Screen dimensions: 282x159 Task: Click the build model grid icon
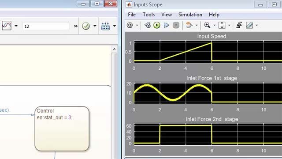click(105, 26)
